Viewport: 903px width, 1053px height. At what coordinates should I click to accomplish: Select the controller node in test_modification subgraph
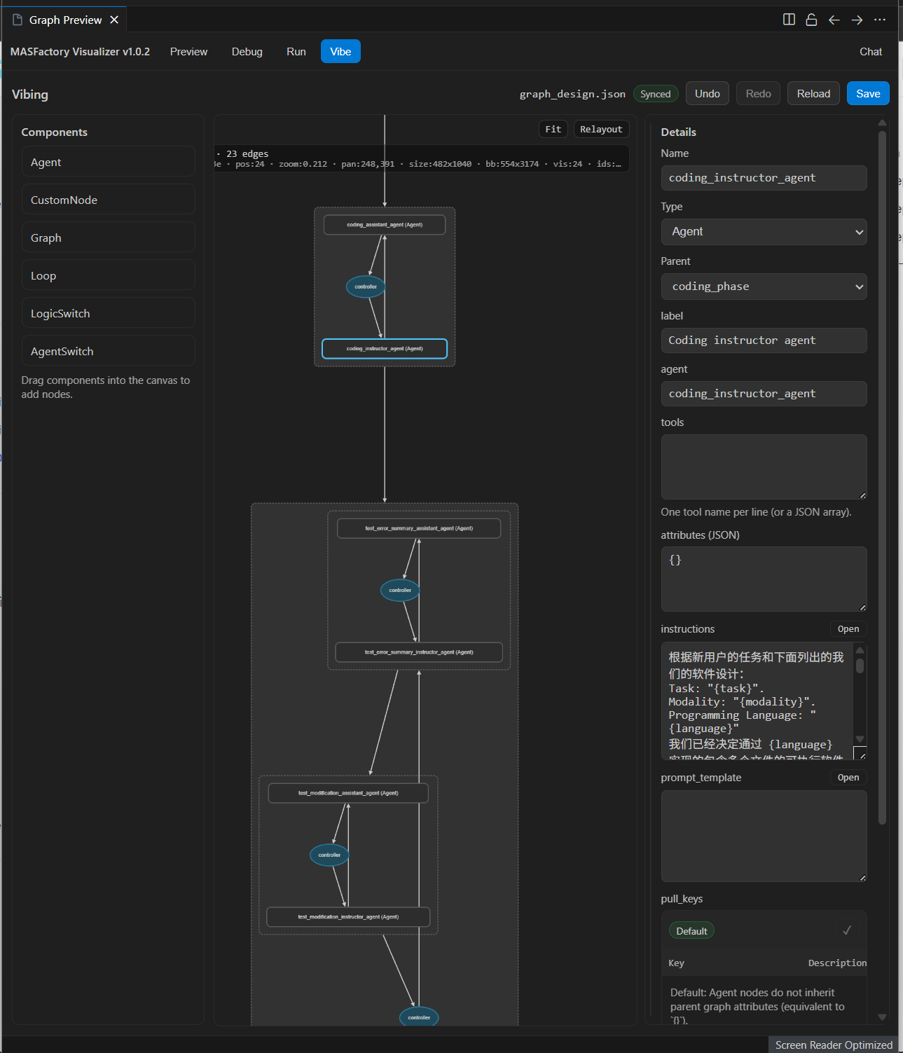pos(329,855)
